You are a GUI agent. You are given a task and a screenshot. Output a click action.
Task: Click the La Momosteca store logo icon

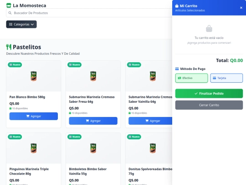point(9,5)
